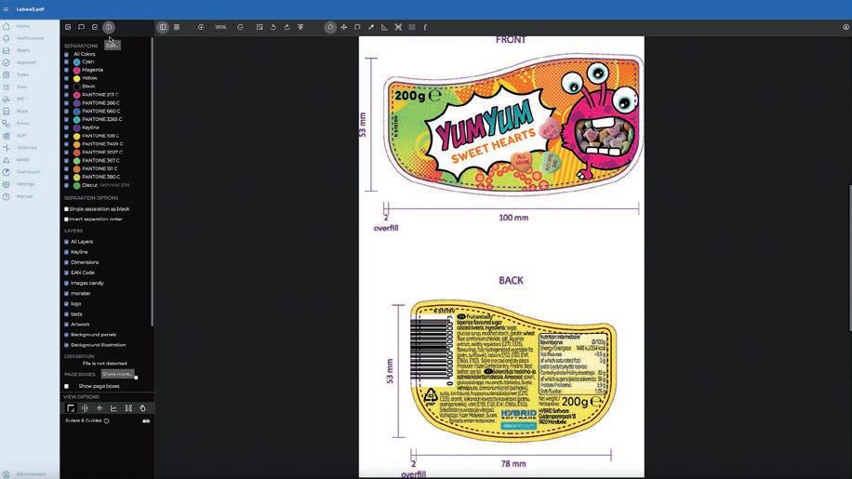The image size is (852, 479).
Task: Click the document vertical scrollbar on right
Action: pyautogui.click(x=850, y=258)
